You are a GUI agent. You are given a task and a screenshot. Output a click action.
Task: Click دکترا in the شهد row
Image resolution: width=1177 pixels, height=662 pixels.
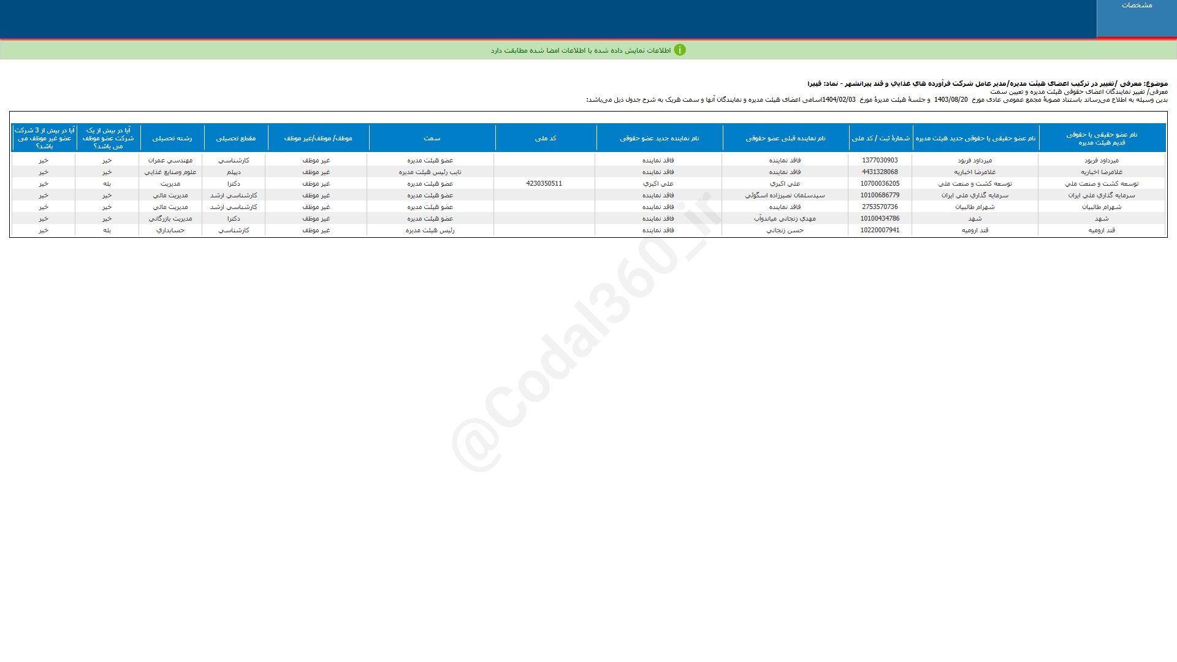[234, 219]
